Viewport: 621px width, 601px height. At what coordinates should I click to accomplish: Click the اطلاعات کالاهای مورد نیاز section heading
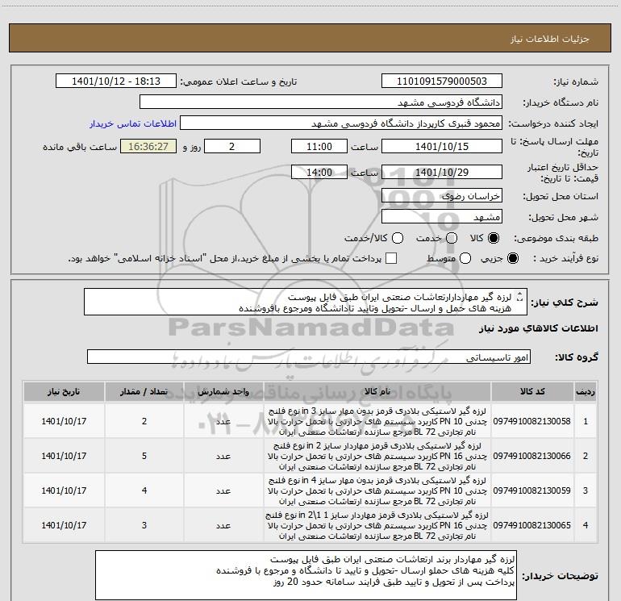pyautogui.click(x=538, y=328)
